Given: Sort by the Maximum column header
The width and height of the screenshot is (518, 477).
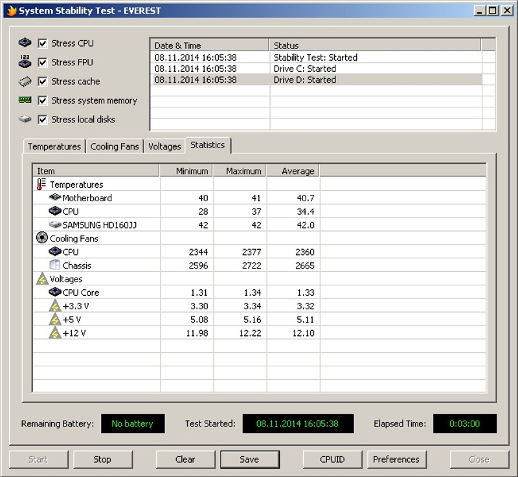Looking at the screenshot, I should pyautogui.click(x=240, y=171).
